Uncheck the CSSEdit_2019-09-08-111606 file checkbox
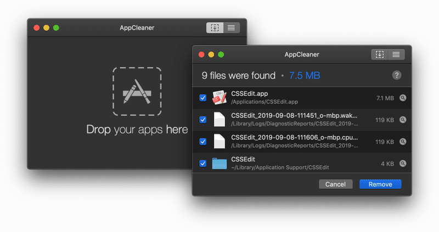Viewport: 439px width, 232px height. click(x=202, y=142)
